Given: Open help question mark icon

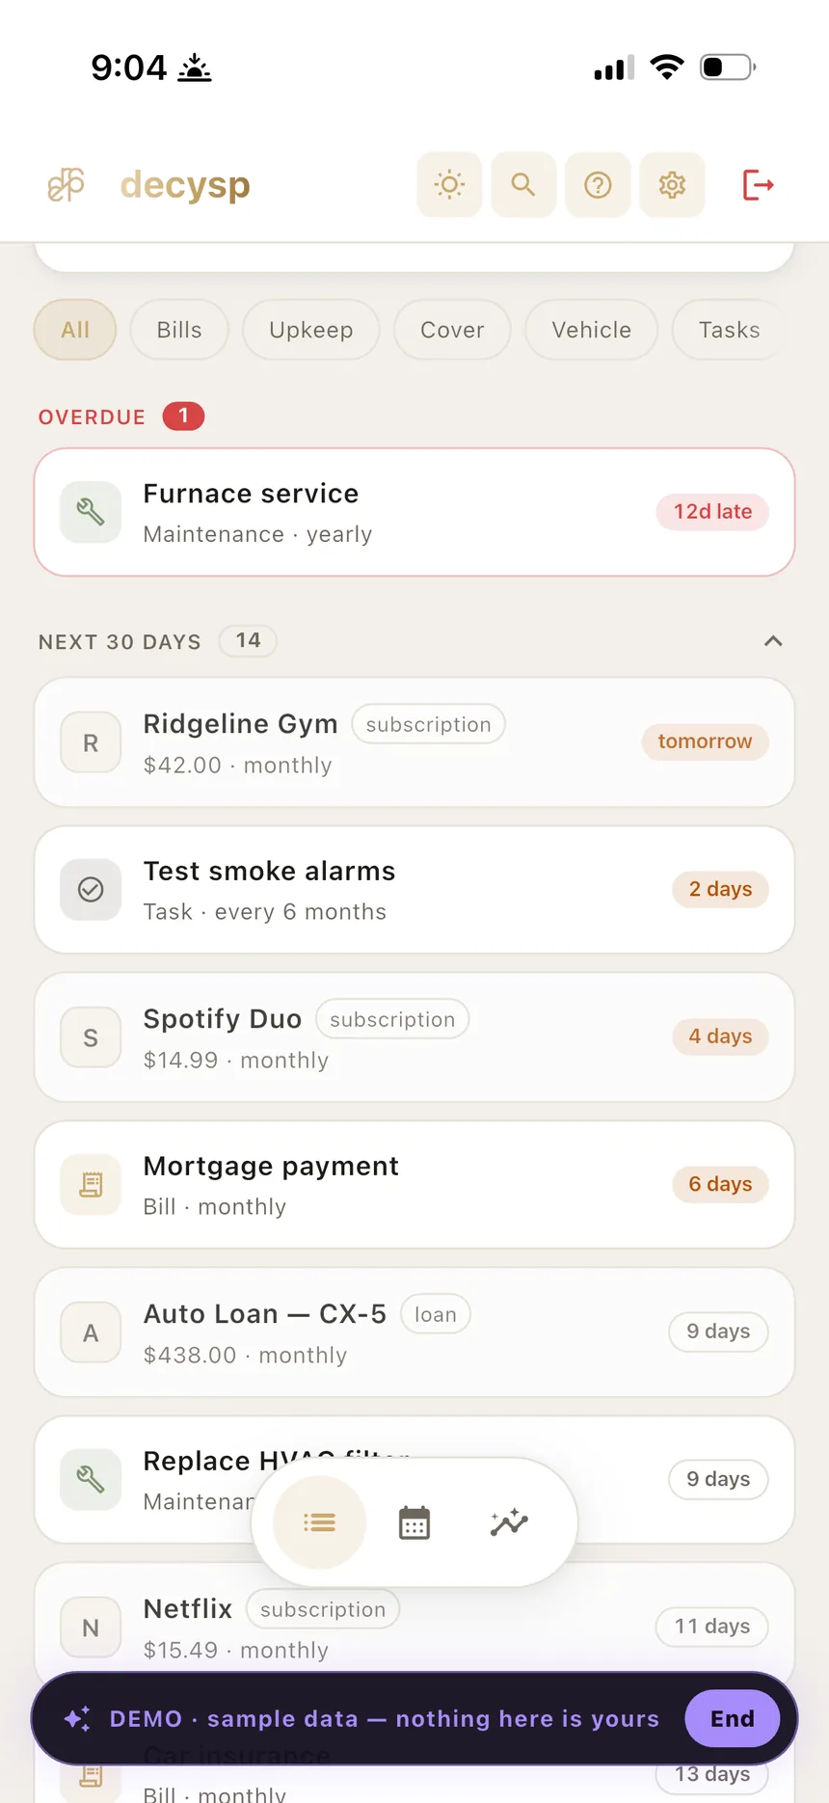Looking at the screenshot, I should (598, 184).
